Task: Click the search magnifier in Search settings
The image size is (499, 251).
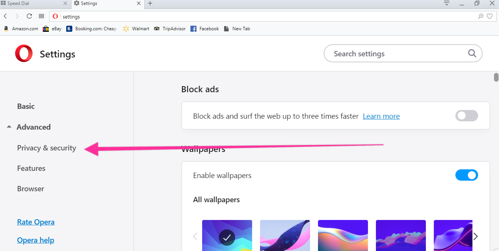Action: [x=472, y=53]
